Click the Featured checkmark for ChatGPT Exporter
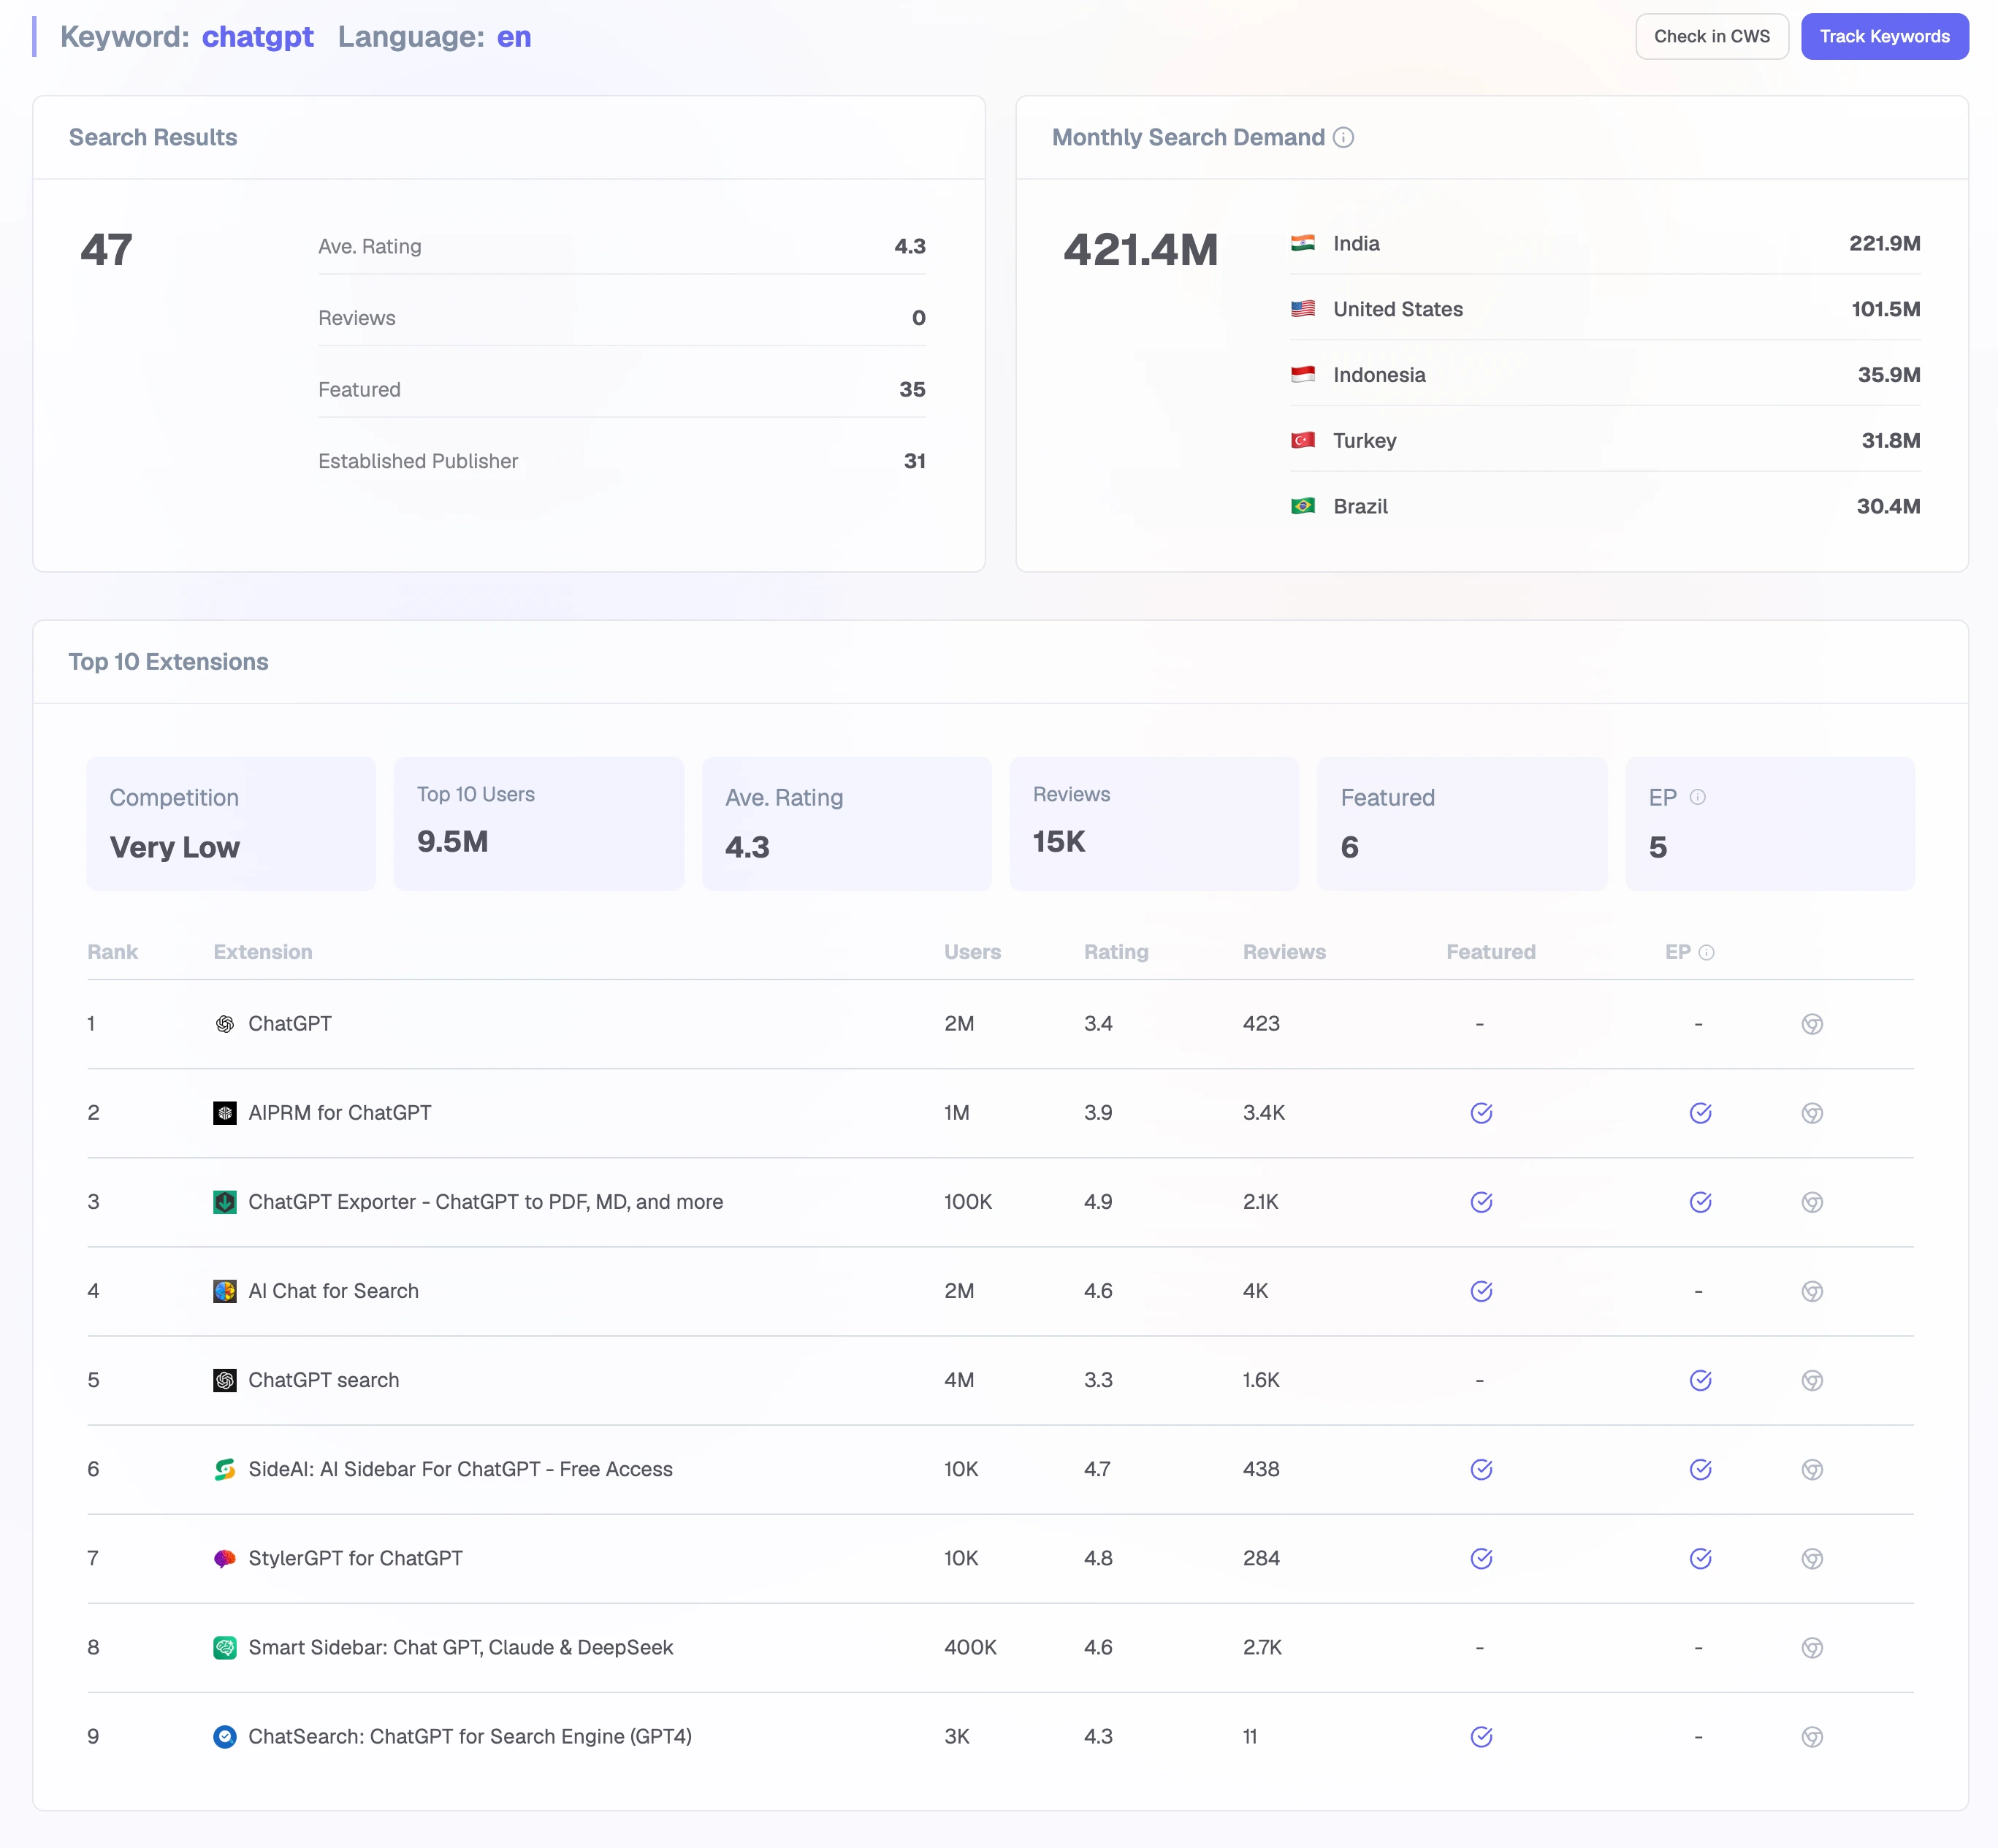Screen dimensions: 1998x1848 (1481, 1202)
